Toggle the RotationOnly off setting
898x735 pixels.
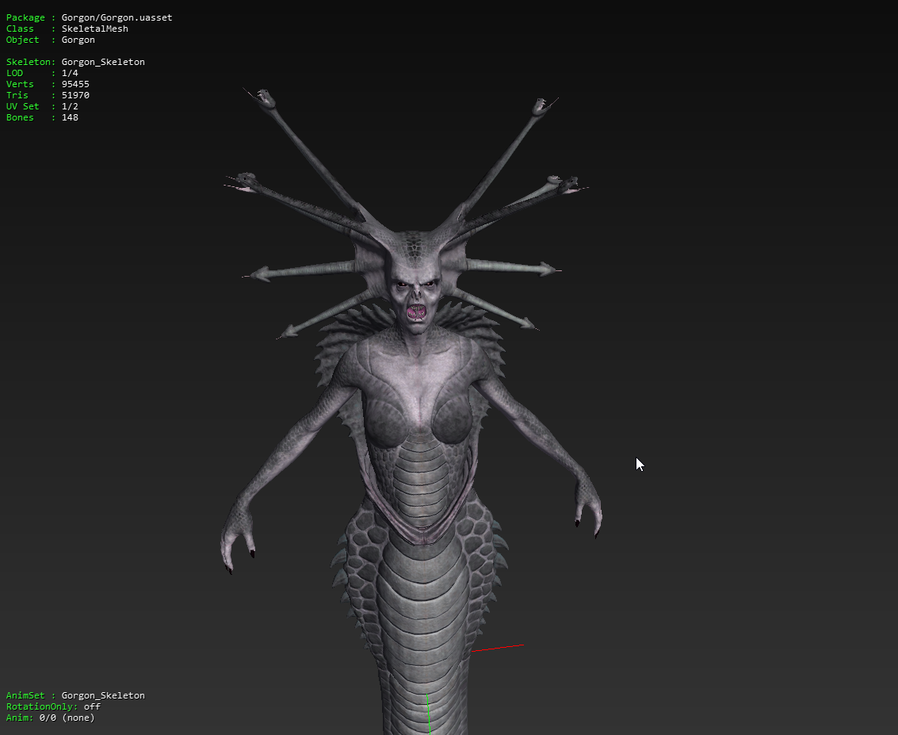tap(92, 706)
